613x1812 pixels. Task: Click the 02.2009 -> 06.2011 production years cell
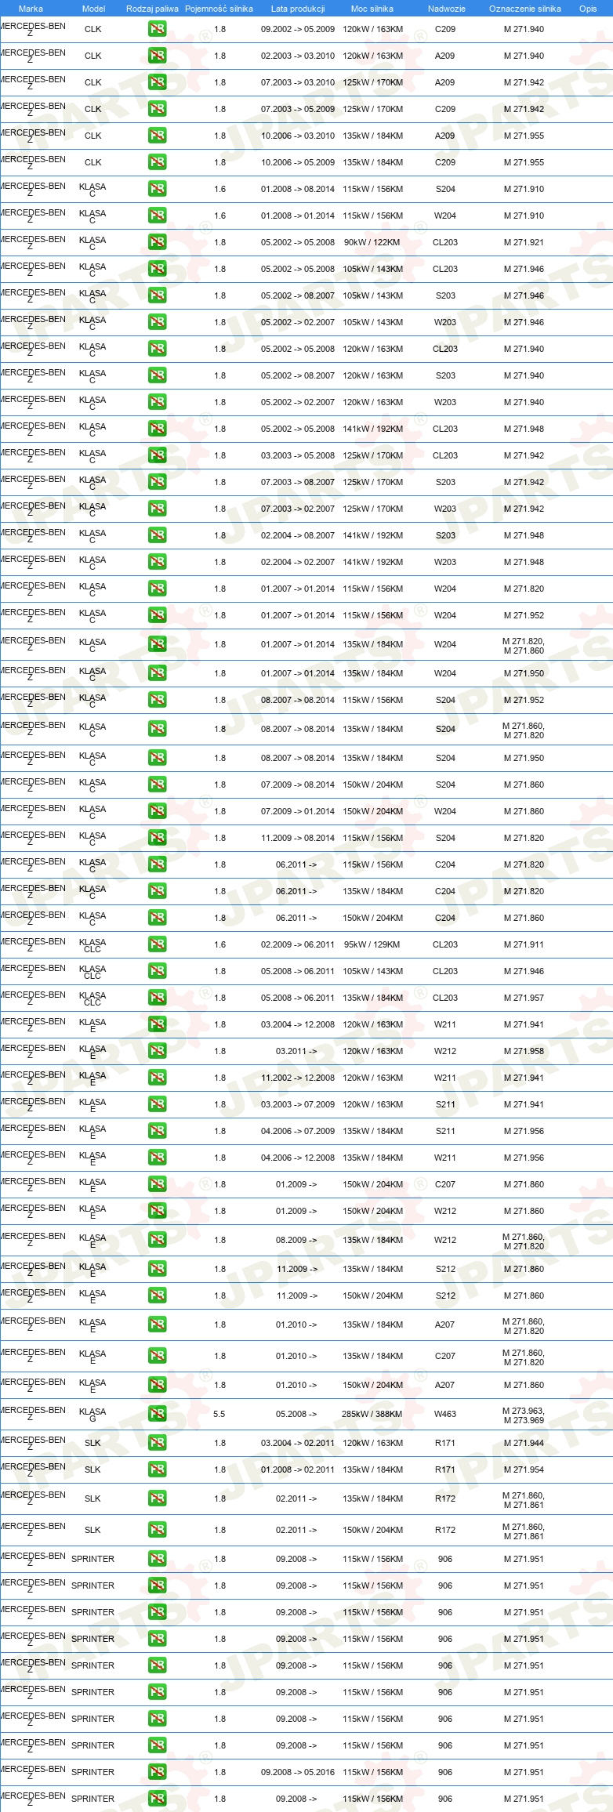pyautogui.click(x=298, y=945)
